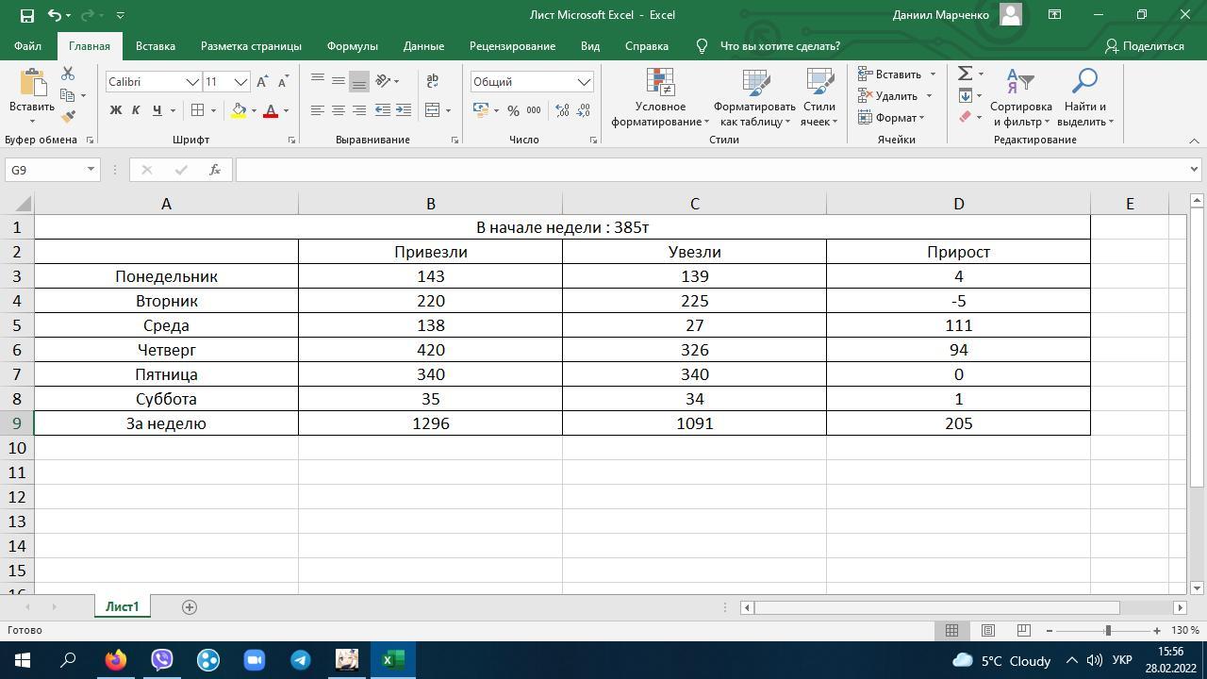
Task: Click the Accounting Number Format icon
Action: coord(481,110)
